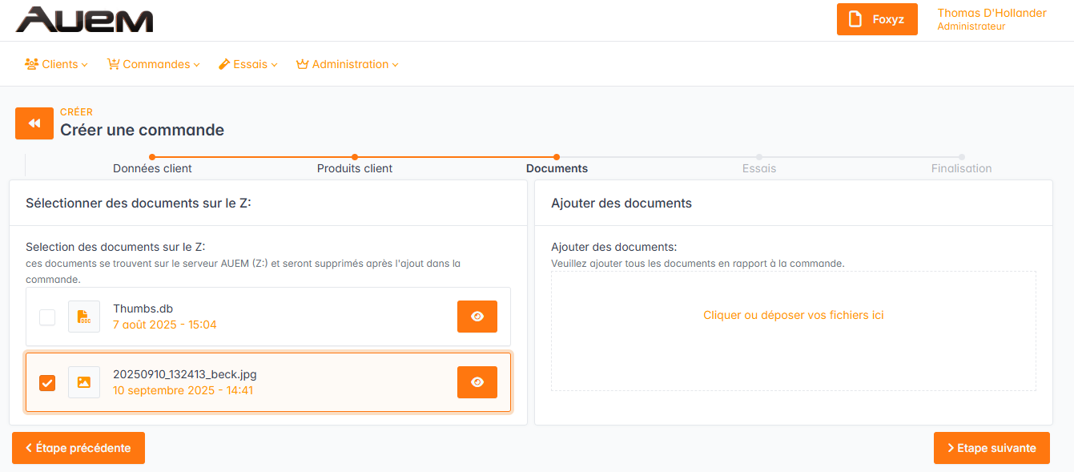Go to the Données client step
The height and width of the screenshot is (472, 1074).
tap(152, 168)
